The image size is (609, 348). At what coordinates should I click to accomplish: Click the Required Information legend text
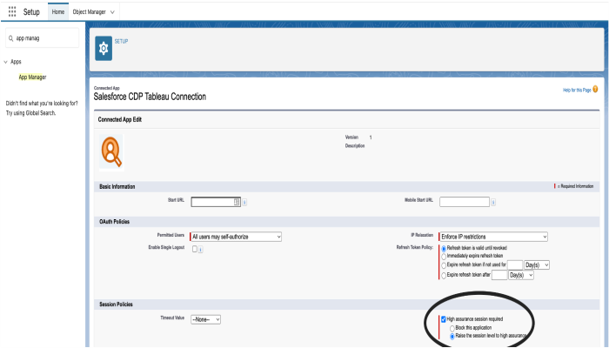575,186
